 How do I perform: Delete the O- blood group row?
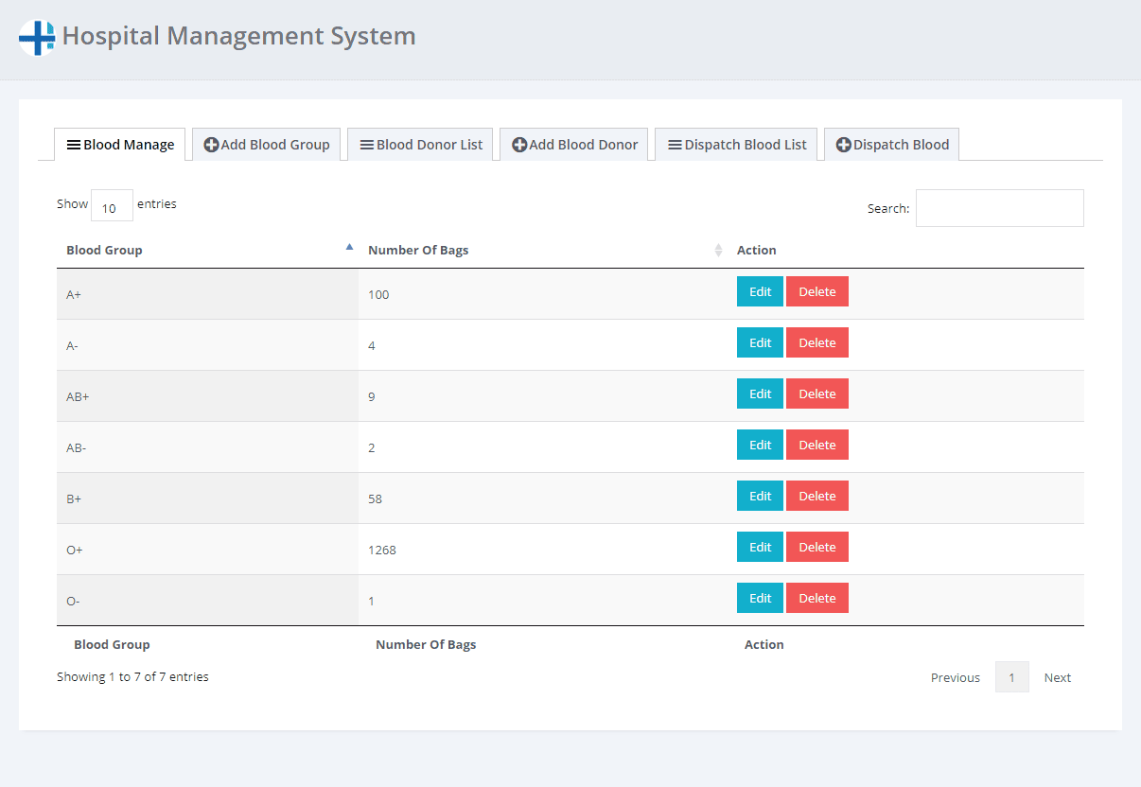tap(816, 598)
